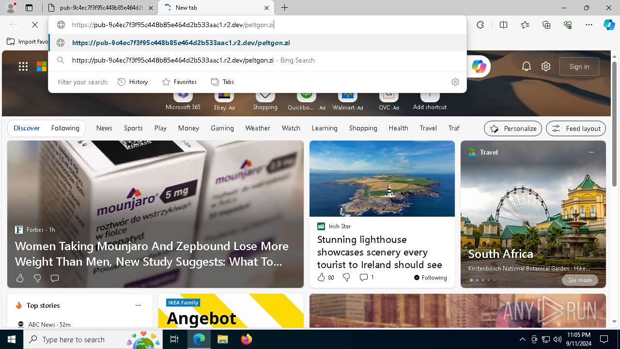Screen dimensions: 620x349
Task: Open the Stunning lighthouse story headline
Action: (380, 252)
